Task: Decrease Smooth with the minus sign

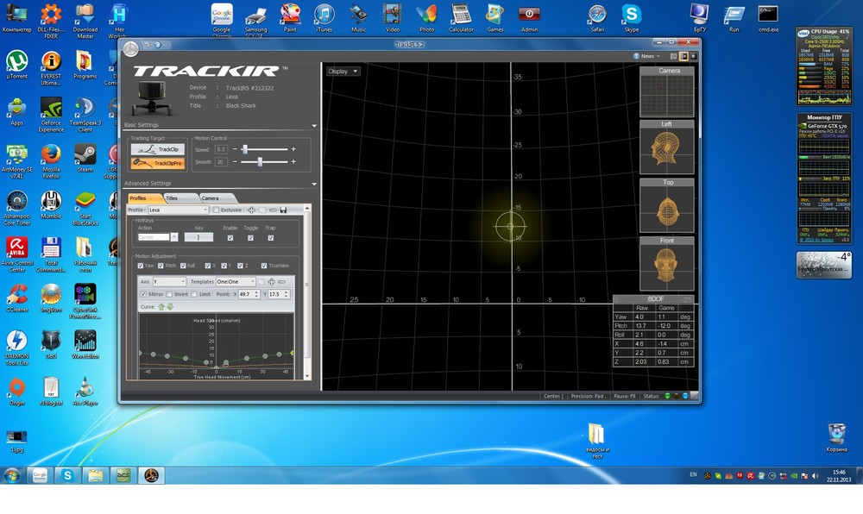Action: (x=235, y=161)
